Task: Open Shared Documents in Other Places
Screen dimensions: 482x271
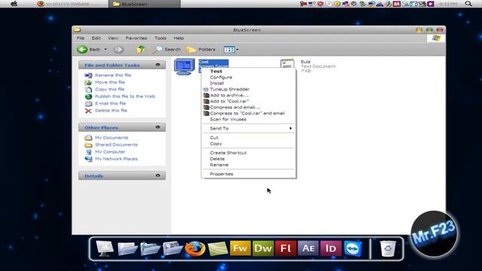Action: [116, 145]
